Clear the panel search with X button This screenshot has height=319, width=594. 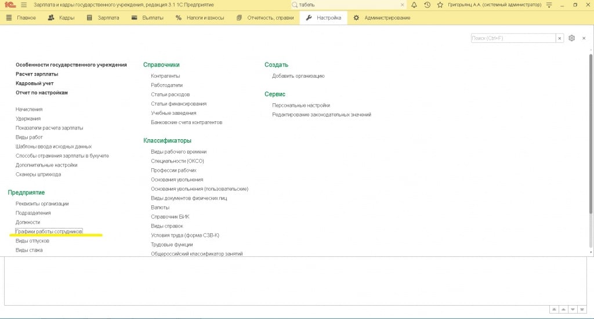pyautogui.click(x=560, y=38)
